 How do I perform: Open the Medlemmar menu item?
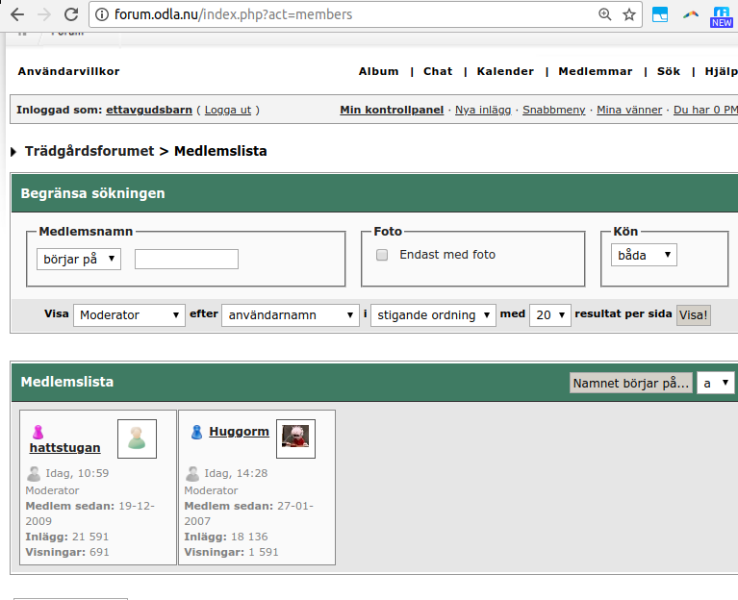(596, 71)
